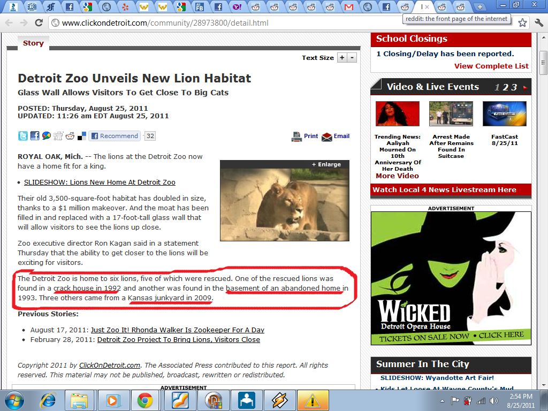Switch to the Yahoo tab
Screen dimensions: 548x411
coord(237,6)
